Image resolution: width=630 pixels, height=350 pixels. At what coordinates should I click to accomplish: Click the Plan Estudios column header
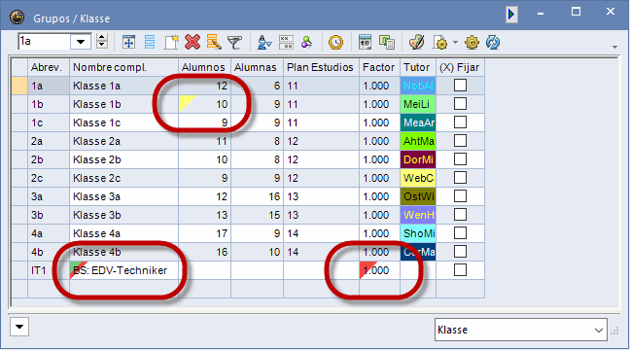(321, 67)
